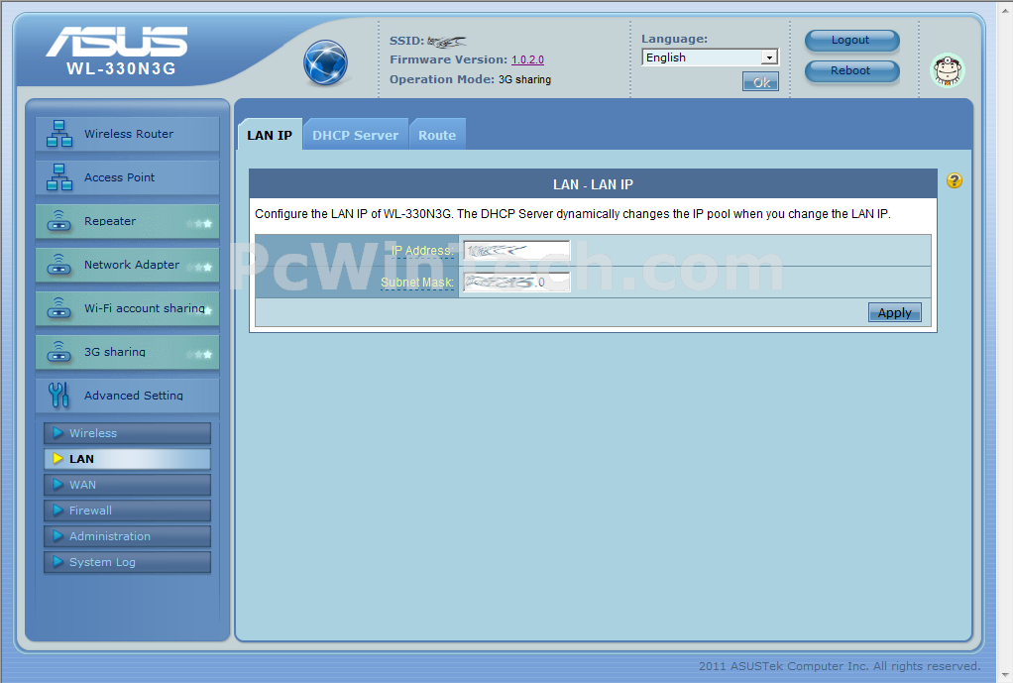Switch to the DHCP Server tab
The width and height of the screenshot is (1013, 683).
pyautogui.click(x=355, y=135)
